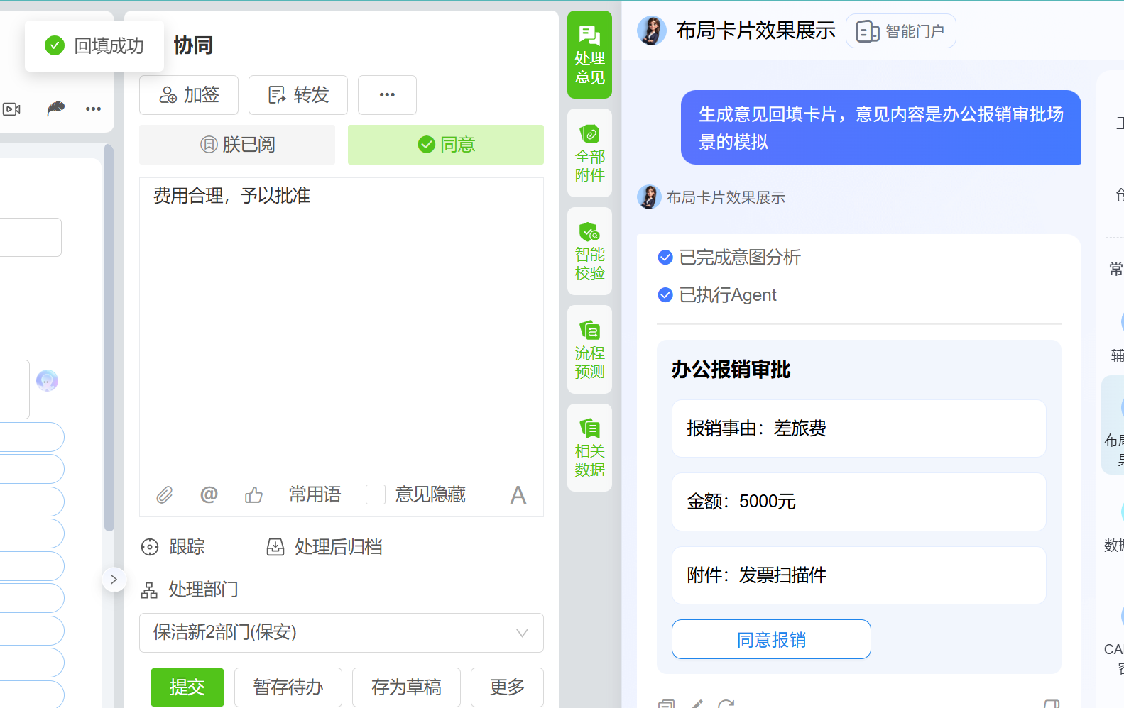1124x708 pixels.
Task: Click the 同意报销 button
Action: [x=771, y=639]
